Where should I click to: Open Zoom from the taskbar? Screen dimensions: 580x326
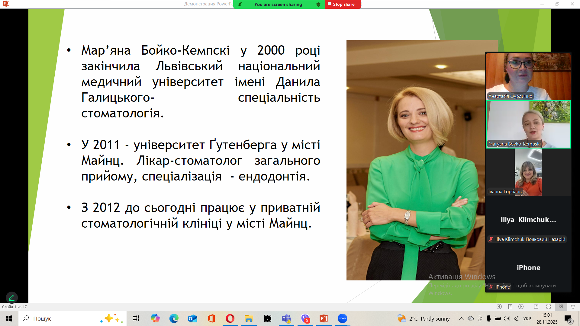point(342,318)
